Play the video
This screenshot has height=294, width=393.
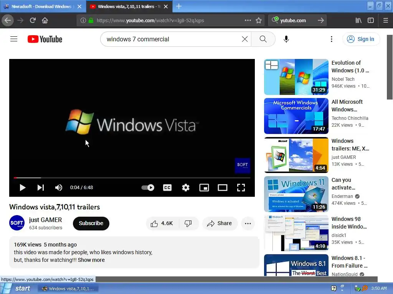pyautogui.click(x=23, y=188)
